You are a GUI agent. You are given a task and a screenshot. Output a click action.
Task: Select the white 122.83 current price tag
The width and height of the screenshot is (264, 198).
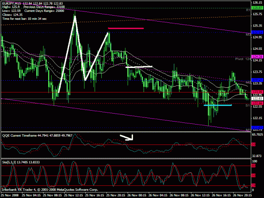coord(257,99)
